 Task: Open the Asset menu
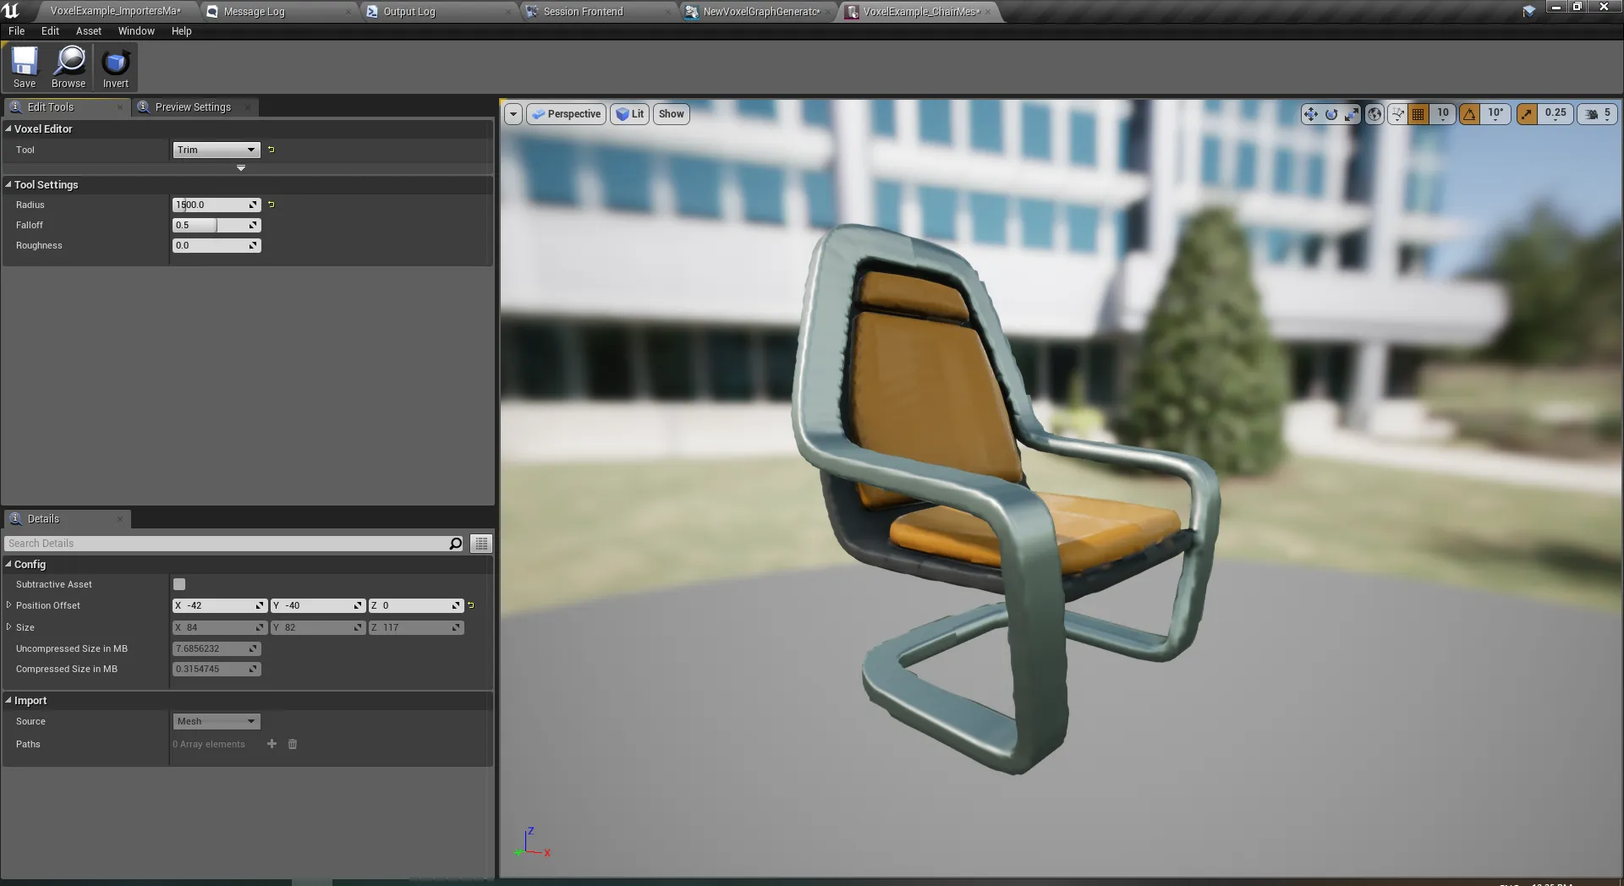[88, 31]
